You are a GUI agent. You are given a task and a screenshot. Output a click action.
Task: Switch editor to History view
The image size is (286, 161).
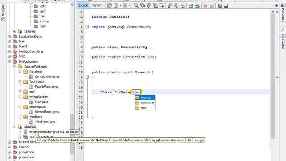pos(97,5)
